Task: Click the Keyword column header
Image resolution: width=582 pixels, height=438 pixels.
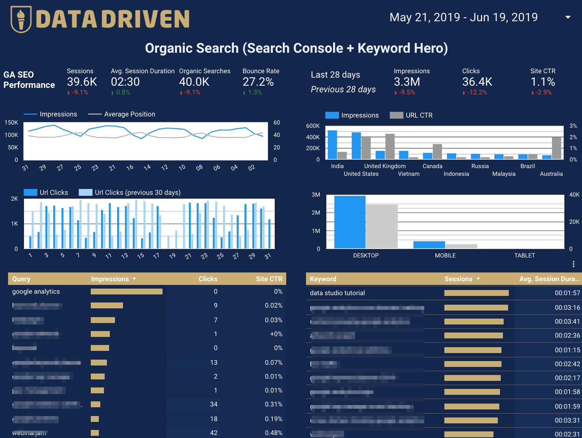Action: click(323, 279)
